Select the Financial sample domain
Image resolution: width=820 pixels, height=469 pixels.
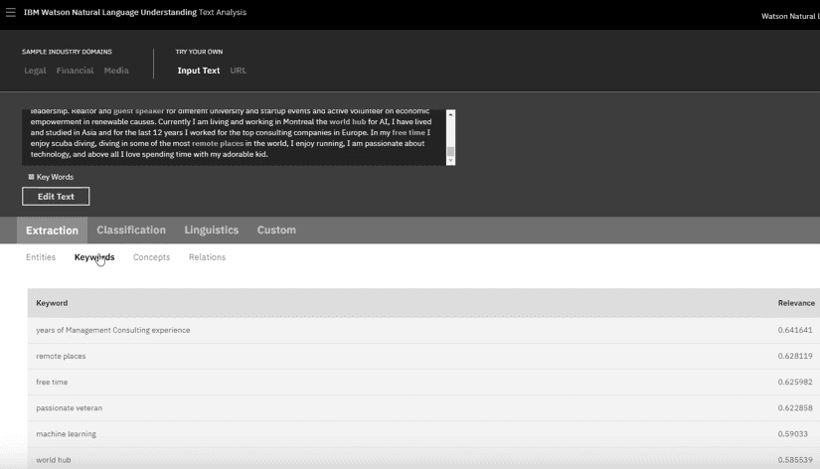[75, 71]
